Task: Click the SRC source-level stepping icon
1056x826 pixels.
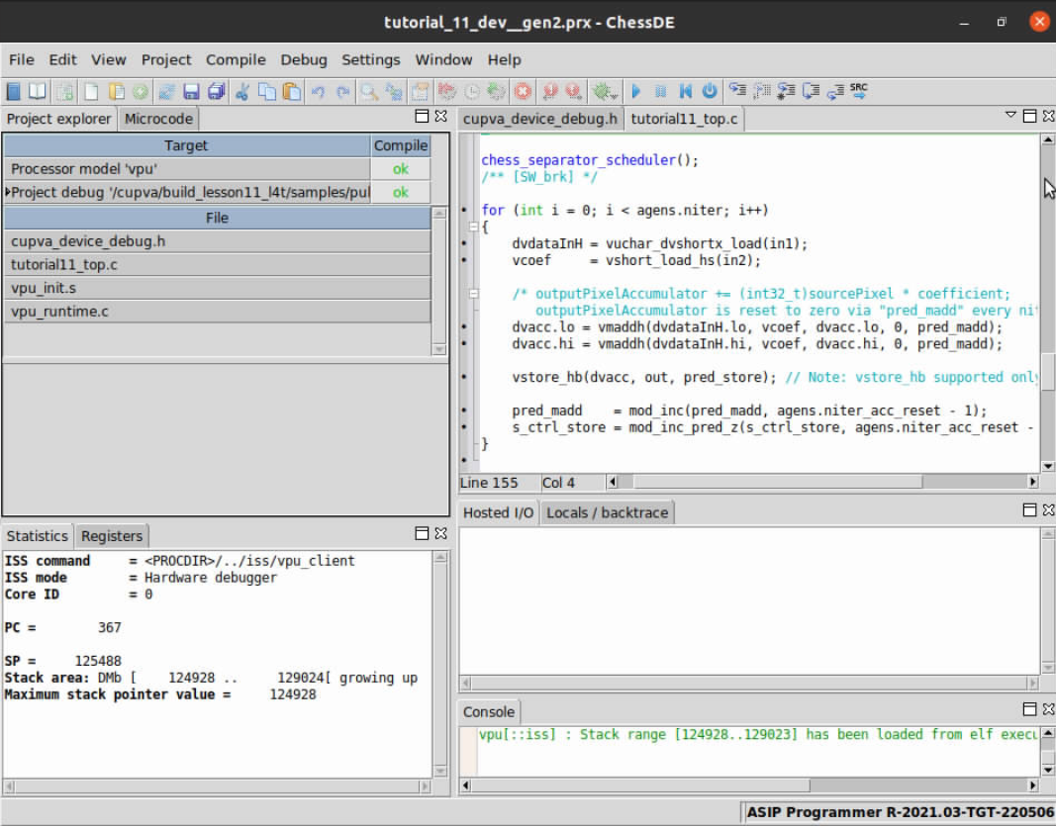Action: (859, 91)
